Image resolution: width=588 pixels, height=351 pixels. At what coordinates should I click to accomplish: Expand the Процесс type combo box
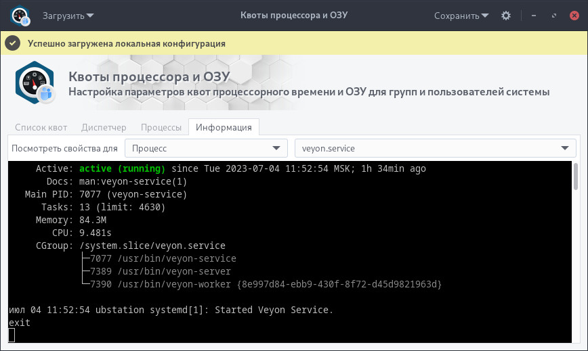pos(206,148)
